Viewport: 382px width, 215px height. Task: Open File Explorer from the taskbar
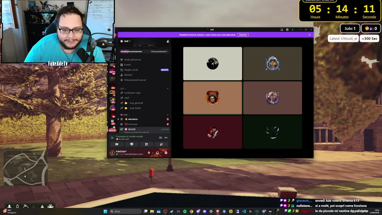coord(152,211)
